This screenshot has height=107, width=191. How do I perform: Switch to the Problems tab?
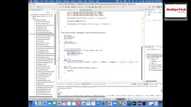pos(61,84)
